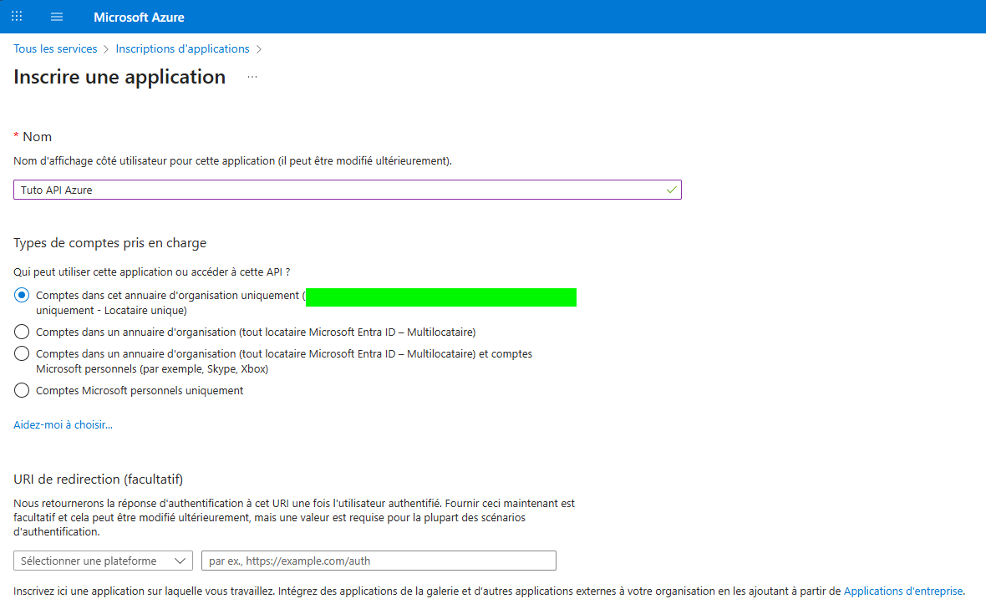Click the "Inscrire une application" page heading
The width and height of the screenshot is (986, 609).
pyautogui.click(x=119, y=77)
